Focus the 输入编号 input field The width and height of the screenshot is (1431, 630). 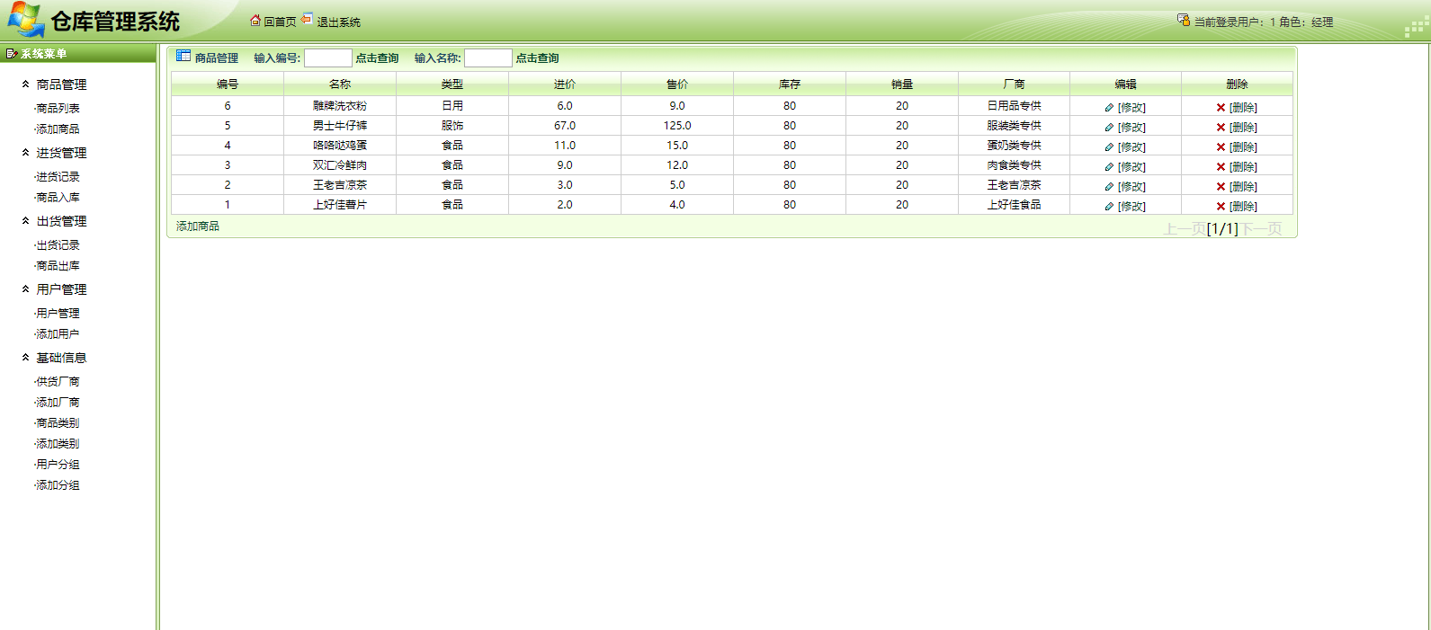(x=328, y=58)
